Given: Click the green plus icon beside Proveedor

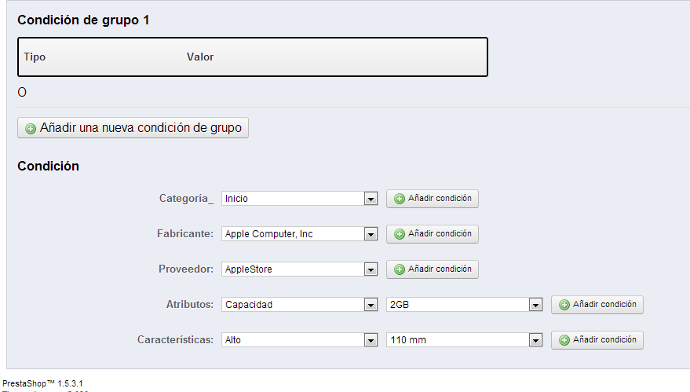Looking at the screenshot, I should (x=399, y=269).
